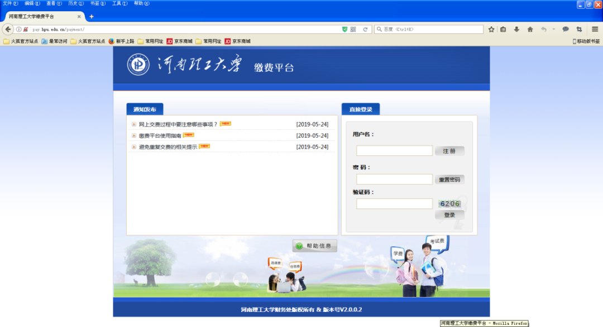Open the 新手上路 Firefox bookmark

(x=122, y=41)
